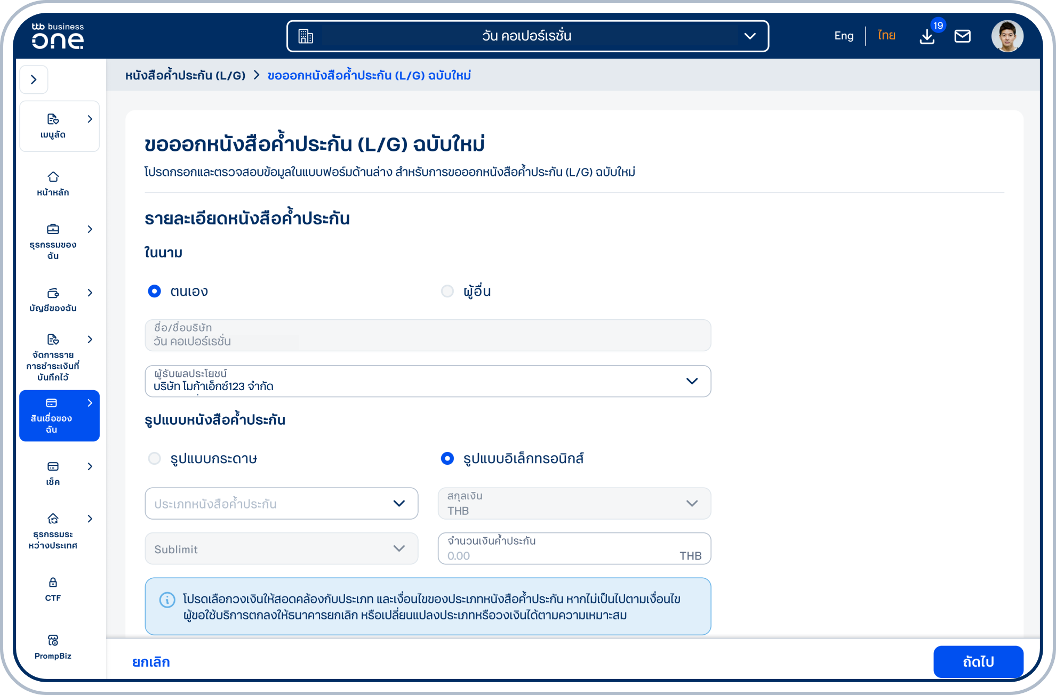Select the ธุรกรรมของฉัน transactions icon

click(52, 229)
